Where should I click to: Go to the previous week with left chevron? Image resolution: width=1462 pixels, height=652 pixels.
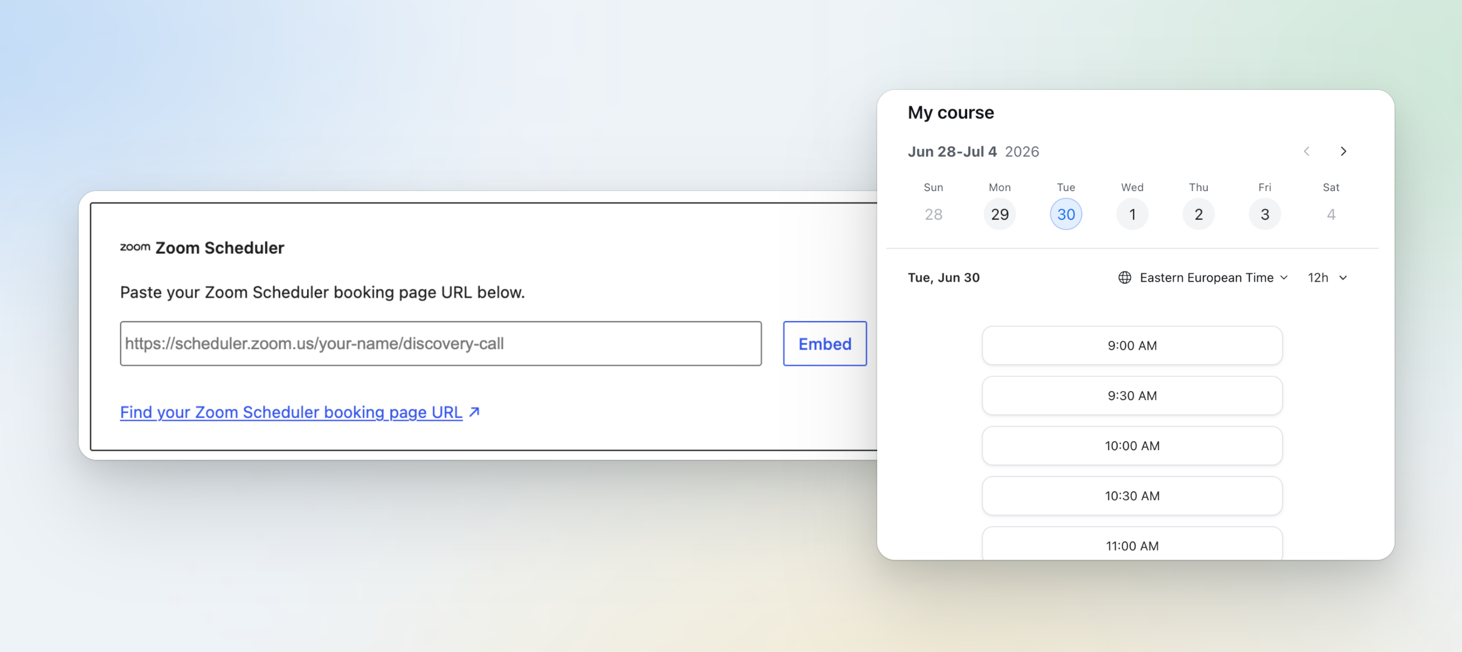coord(1306,152)
